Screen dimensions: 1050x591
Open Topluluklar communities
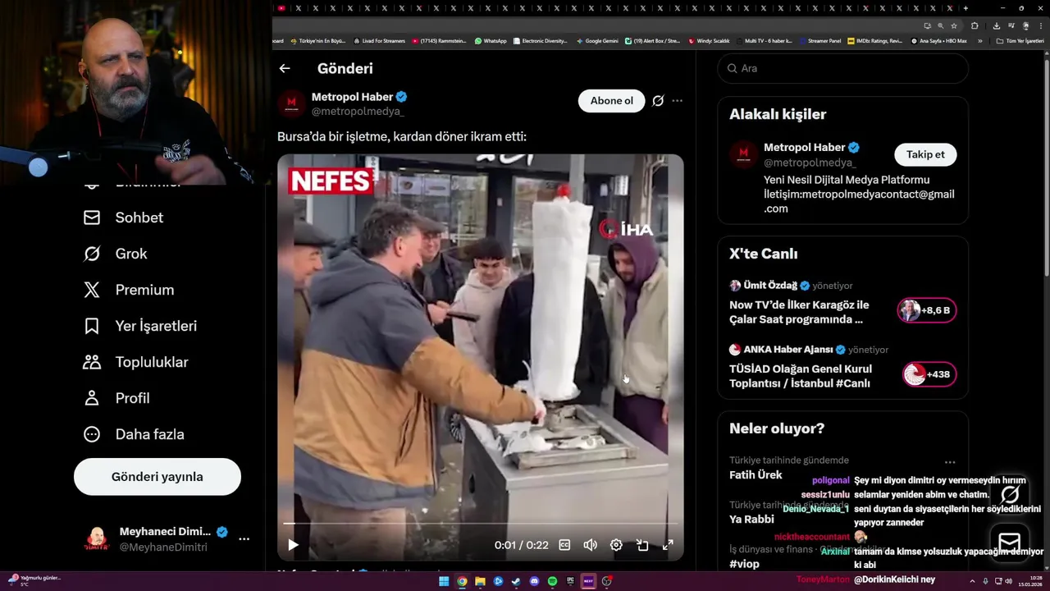point(135,362)
